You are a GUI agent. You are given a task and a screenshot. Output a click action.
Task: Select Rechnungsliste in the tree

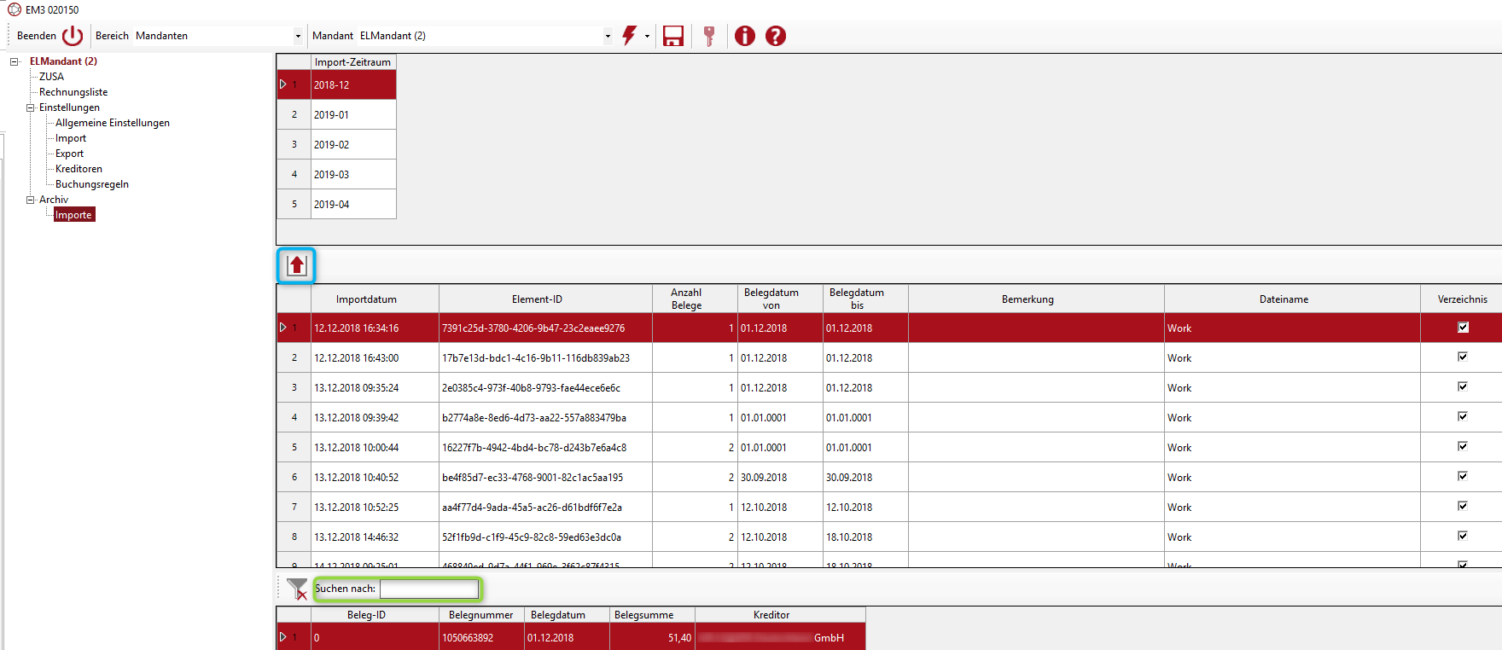point(73,92)
